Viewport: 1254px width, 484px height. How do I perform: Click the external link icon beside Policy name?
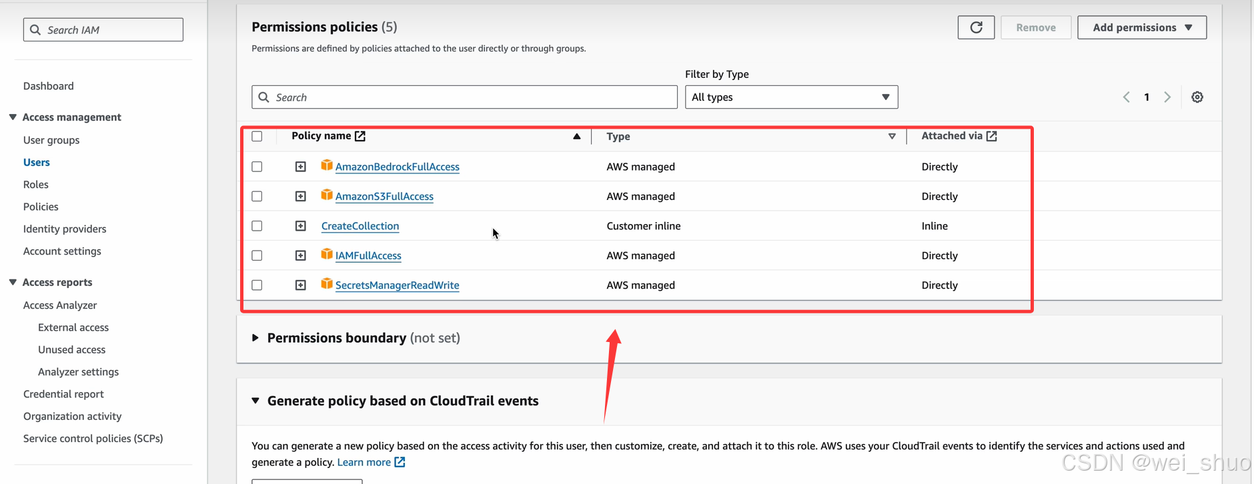pyautogui.click(x=360, y=136)
